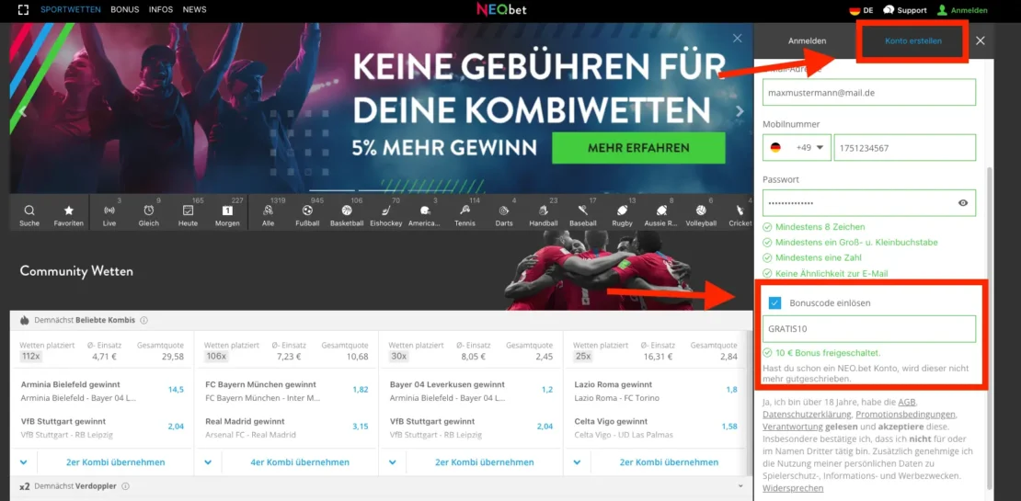Viewport: 1021px width, 501px height.
Task: Select the Baseball sport icon
Action: 583,211
